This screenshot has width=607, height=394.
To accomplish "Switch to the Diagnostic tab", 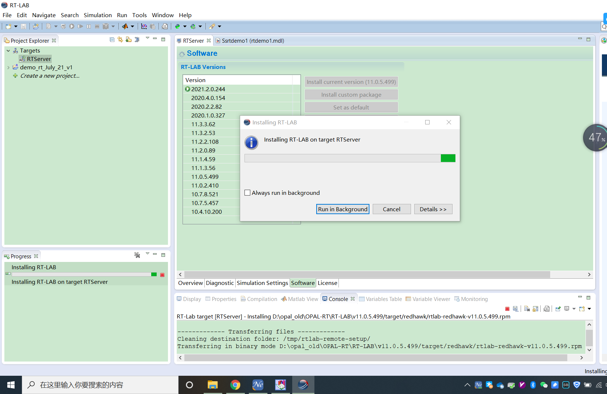I will 220,283.
